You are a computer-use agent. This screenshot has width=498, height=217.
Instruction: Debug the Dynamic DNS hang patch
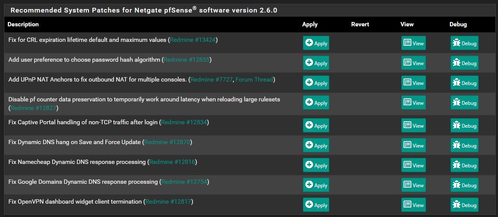point(464,145)
